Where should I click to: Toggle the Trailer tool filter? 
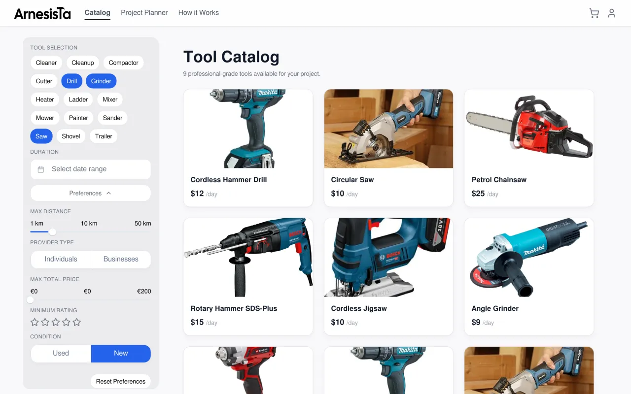click(x=104, y=136)
